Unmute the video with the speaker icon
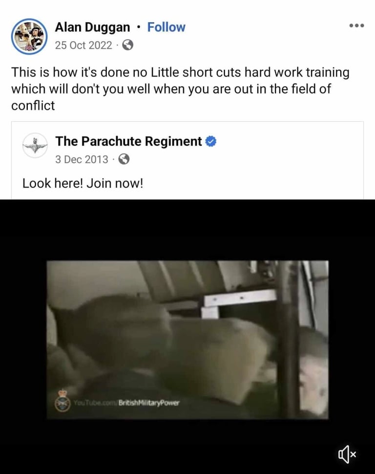Screen dimensions: 375x474 coord(347,454)
